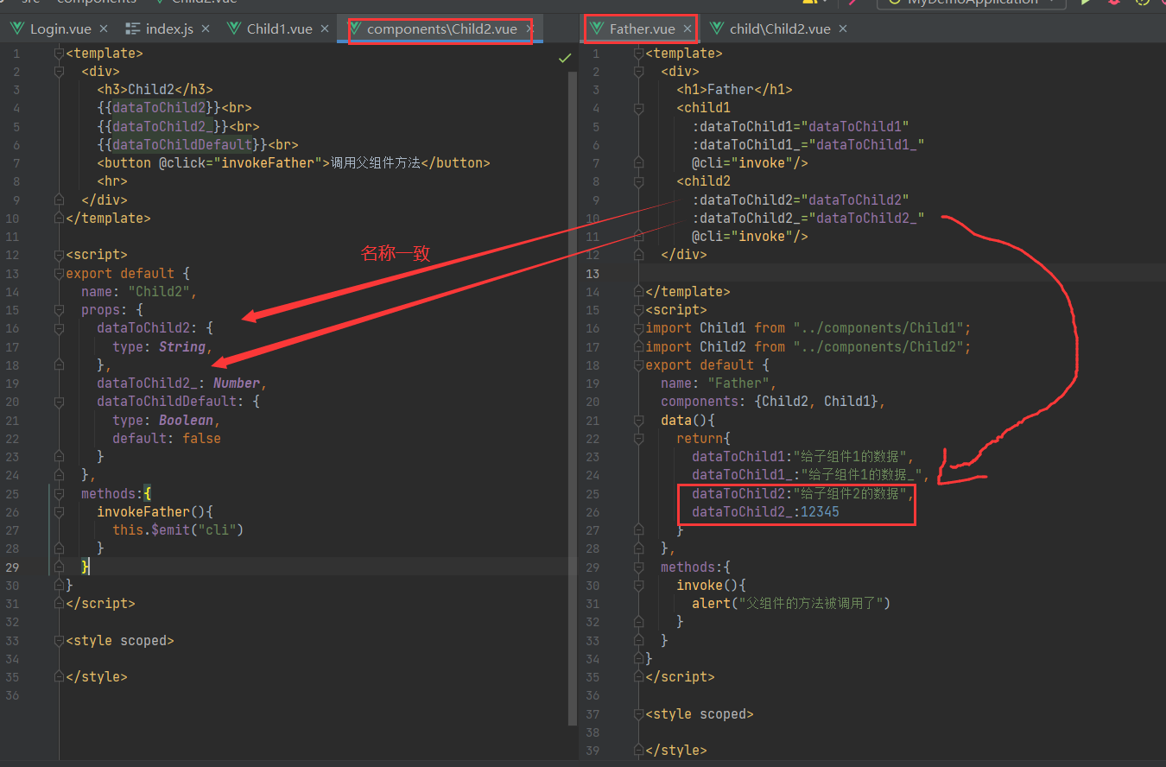Fold the methods block on Child2.vue line 25
This screenshot has width=1166, height=767.
[x=60, y=493]
